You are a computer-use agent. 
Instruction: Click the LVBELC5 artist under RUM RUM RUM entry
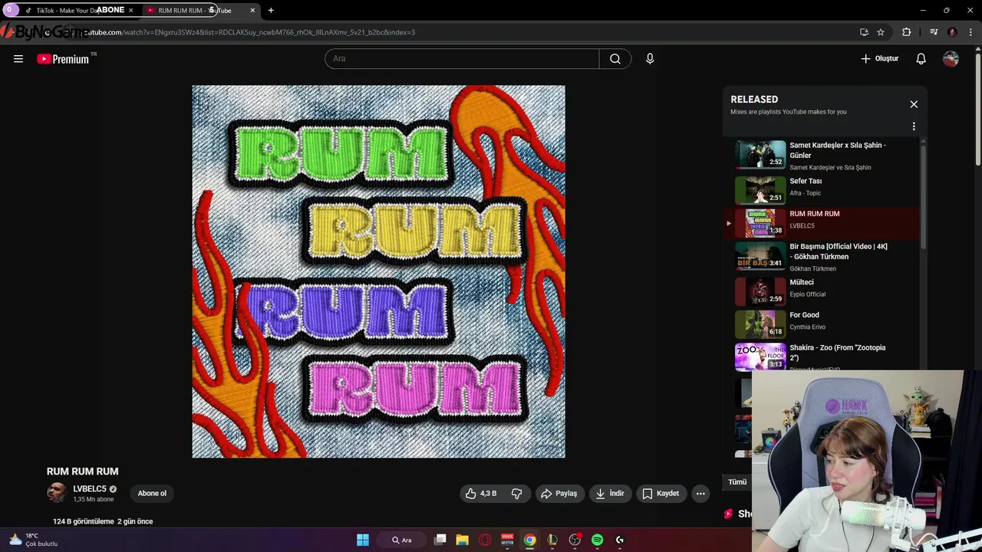coord(802,226)
